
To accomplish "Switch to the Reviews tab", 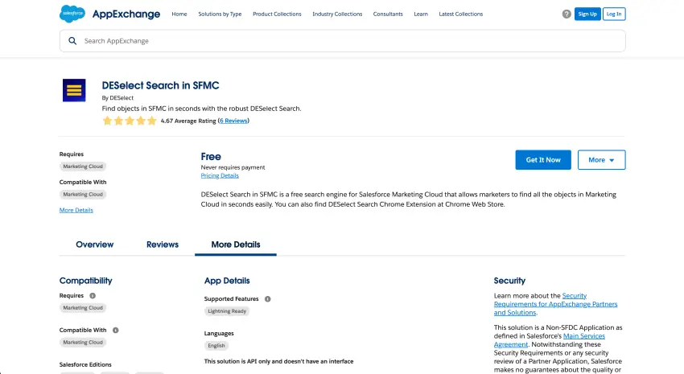I will coord(163,245).
